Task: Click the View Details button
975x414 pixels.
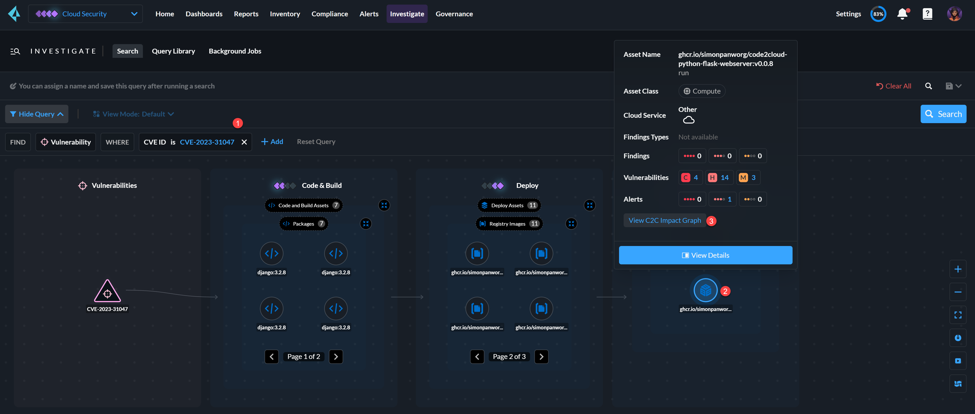Action: click(705, 255)
